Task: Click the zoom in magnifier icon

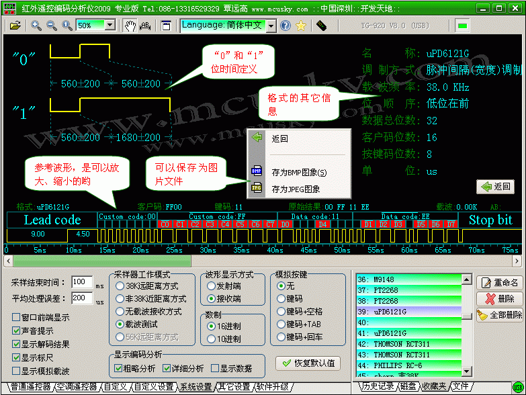Action: (x=36, y=26)
